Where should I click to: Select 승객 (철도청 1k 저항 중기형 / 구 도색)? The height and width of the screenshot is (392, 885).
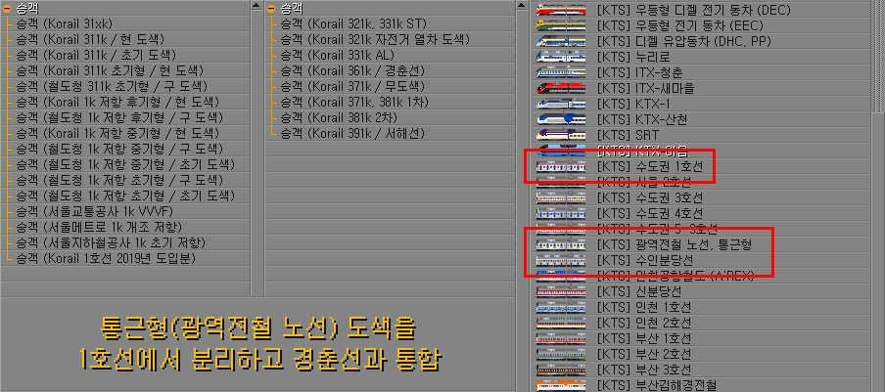coord(119,150)
